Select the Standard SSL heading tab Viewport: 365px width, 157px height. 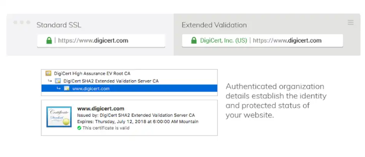point(59,25)
